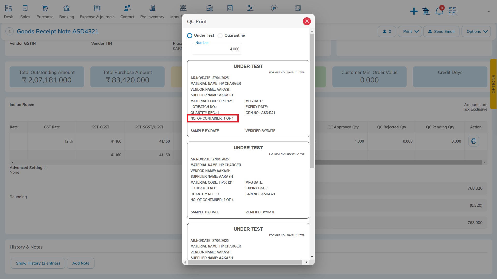Image resolution: width=497 pixels, height=279 pixels.
Task: Open the Contact module icon
Action: click(127, 8)
